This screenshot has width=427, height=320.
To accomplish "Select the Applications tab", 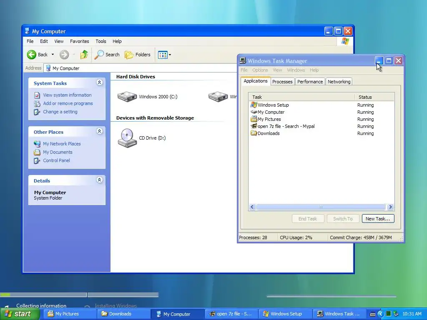I will click(256, 81).
